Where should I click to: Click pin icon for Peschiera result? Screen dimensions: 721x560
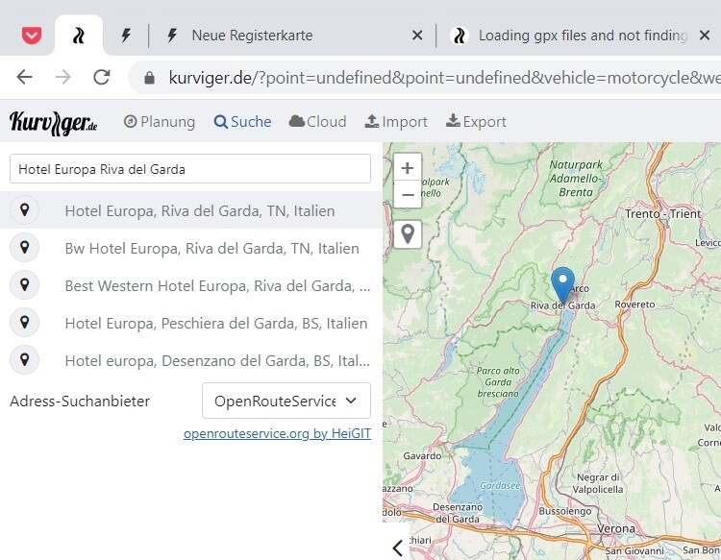(25, 323)
